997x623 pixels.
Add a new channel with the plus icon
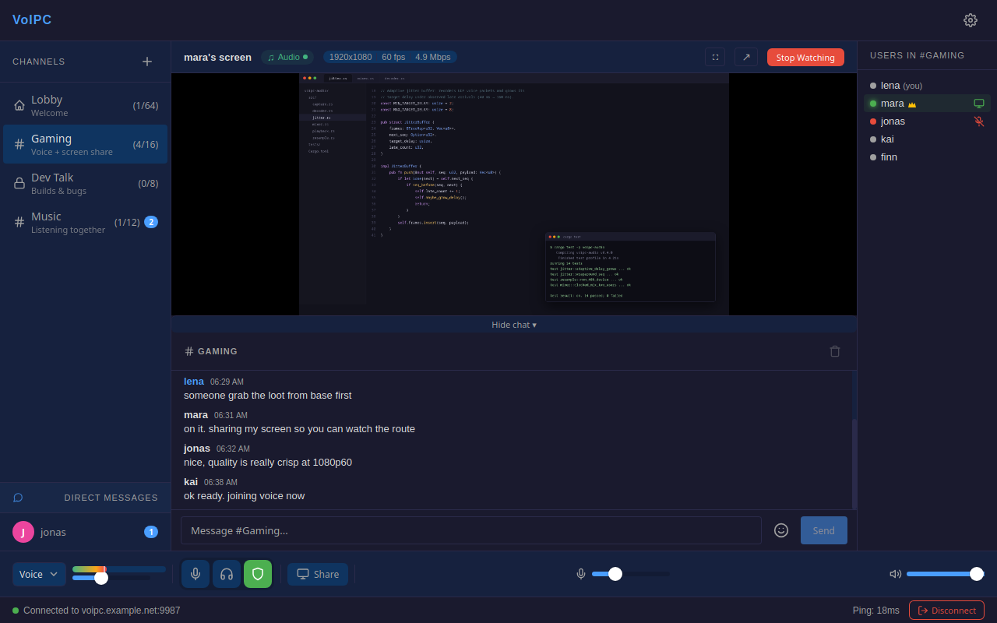click(147, 62)
